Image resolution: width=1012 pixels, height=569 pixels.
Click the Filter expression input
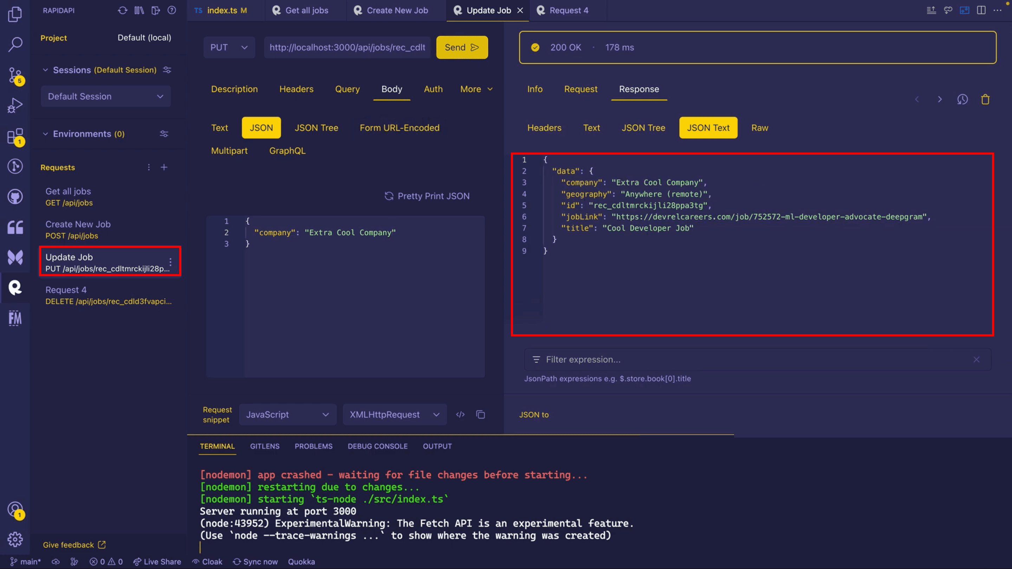coord(758,360)
